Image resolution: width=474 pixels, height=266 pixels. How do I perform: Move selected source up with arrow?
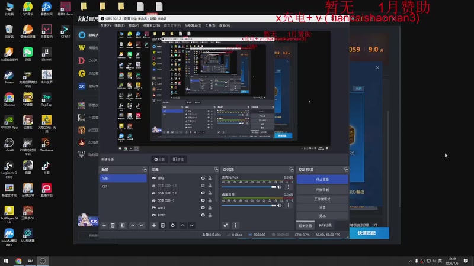pos(182,225)
